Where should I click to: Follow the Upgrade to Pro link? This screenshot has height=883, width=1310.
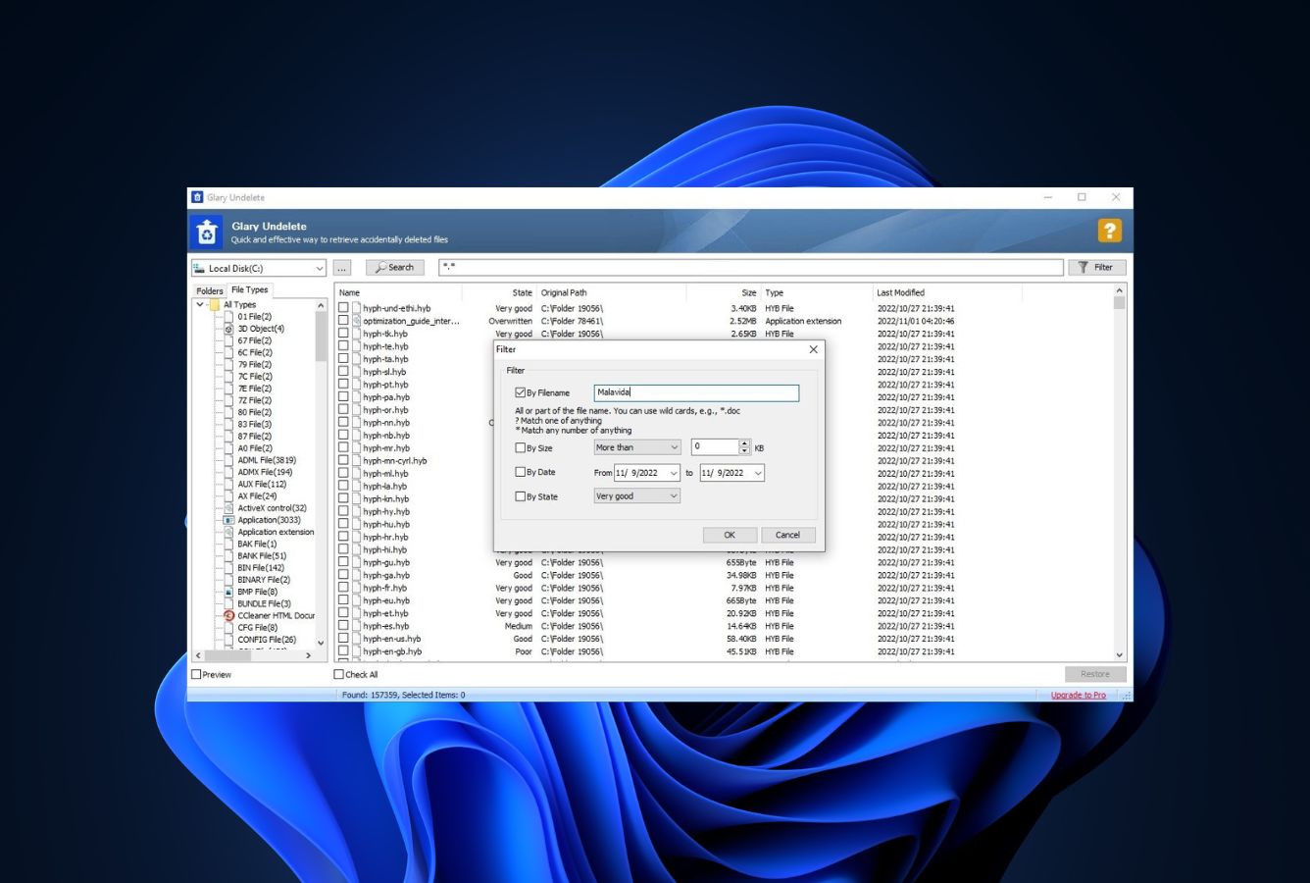coord(1079,695)
